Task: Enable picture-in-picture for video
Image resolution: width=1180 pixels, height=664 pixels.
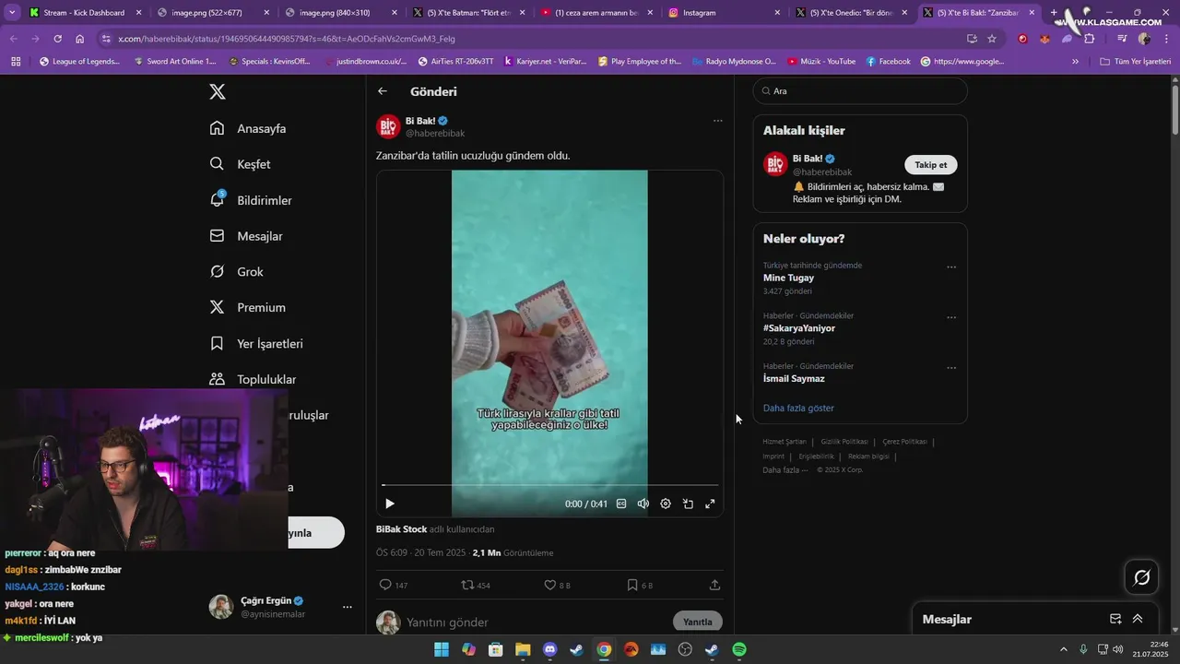Action: [688, 504]
